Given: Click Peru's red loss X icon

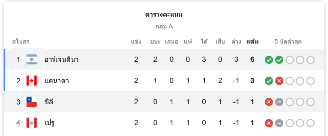Looking at the screenshot, I should coord(269,123).
